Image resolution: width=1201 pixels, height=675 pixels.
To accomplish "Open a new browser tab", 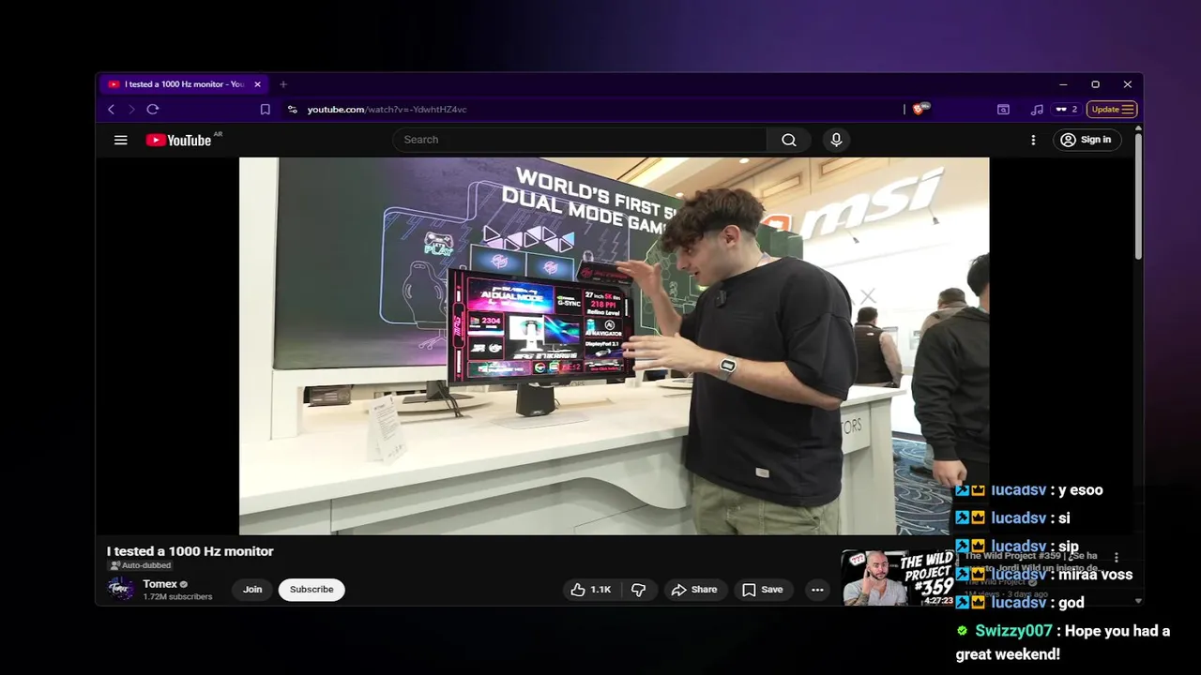I will point(283,84).
